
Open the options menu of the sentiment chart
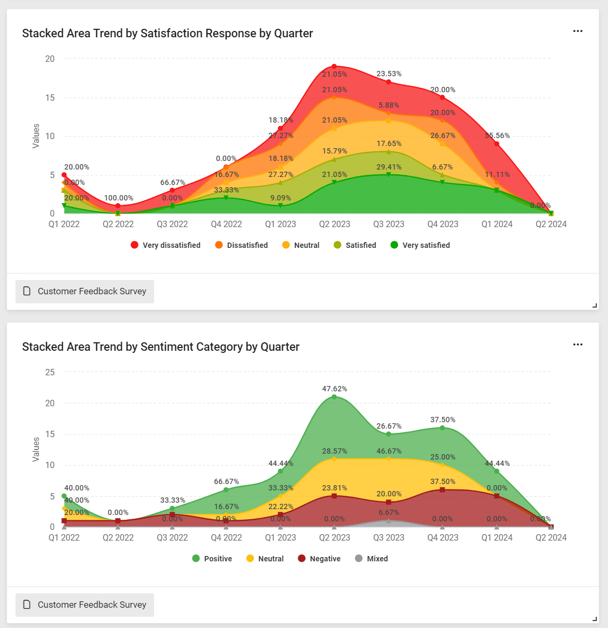point(578,344)
